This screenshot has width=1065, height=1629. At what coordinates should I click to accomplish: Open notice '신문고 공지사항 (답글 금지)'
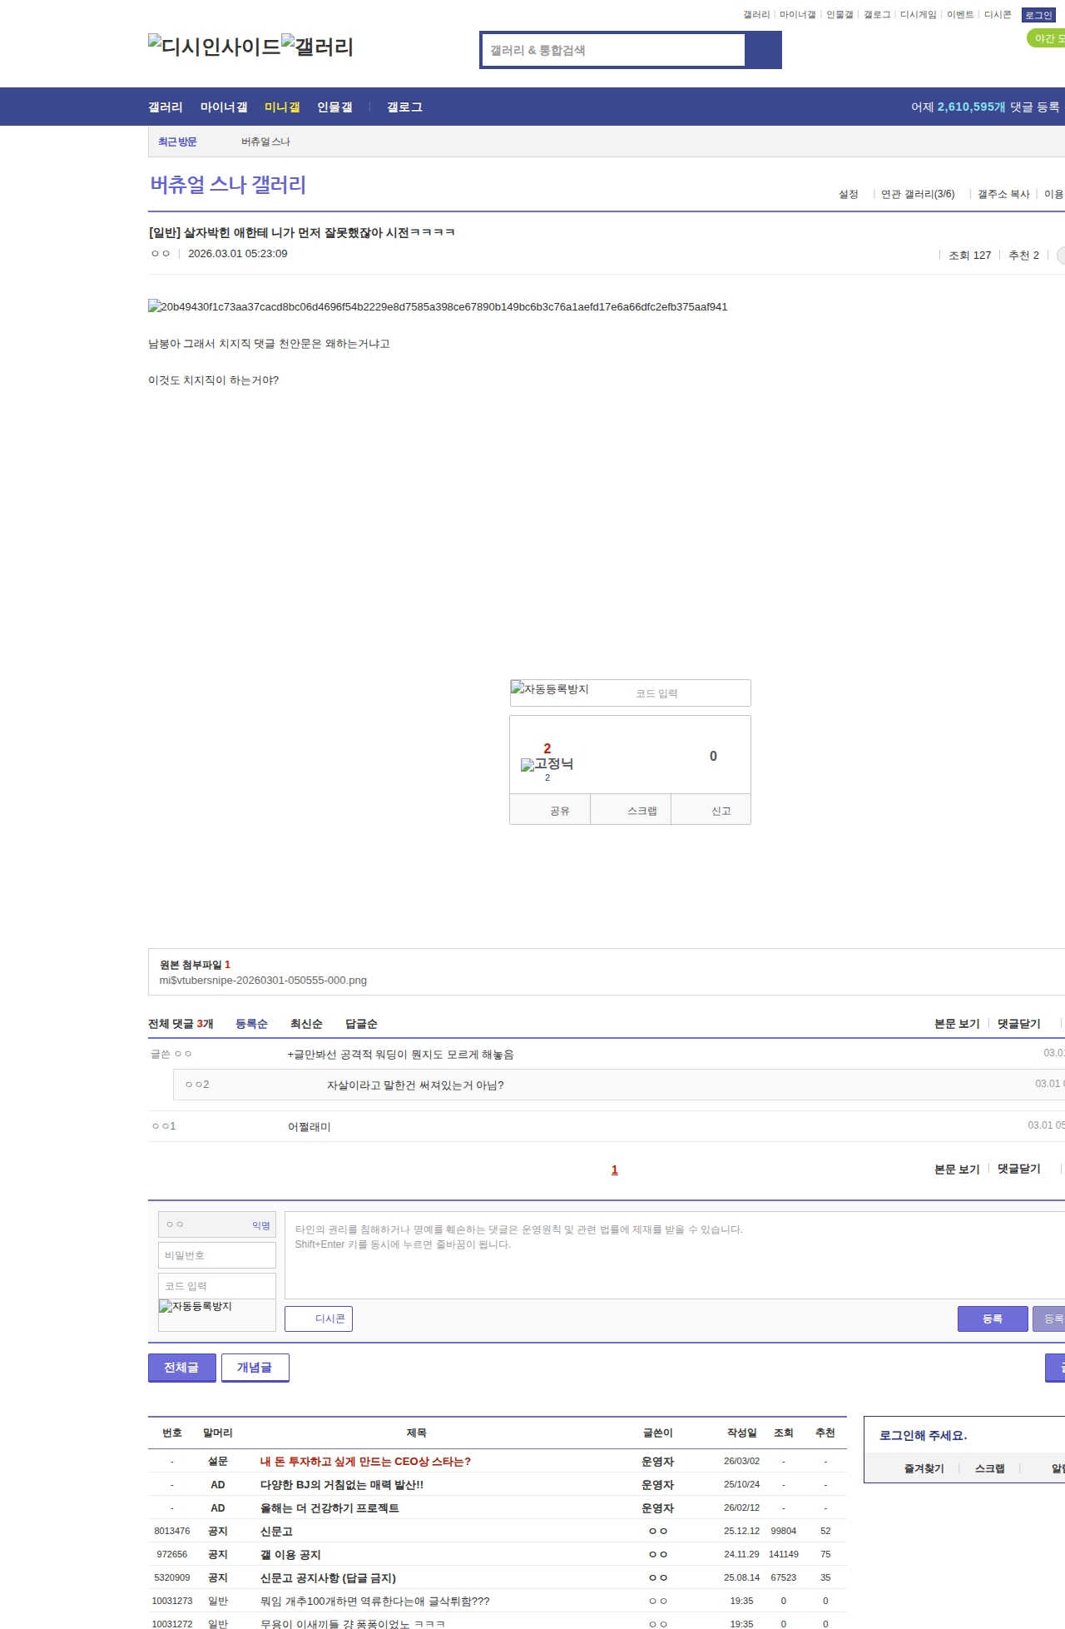(328, 1577)
